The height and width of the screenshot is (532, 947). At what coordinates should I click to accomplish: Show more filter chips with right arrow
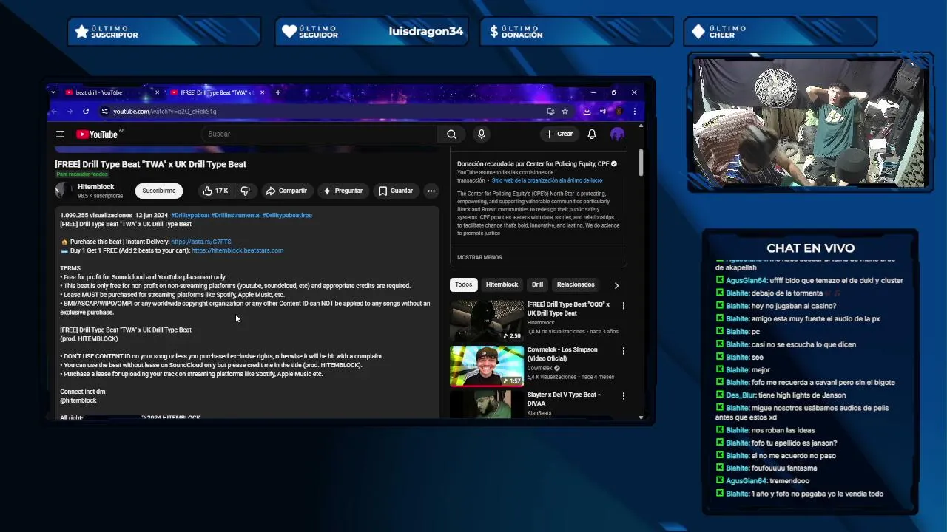(616, 285)
